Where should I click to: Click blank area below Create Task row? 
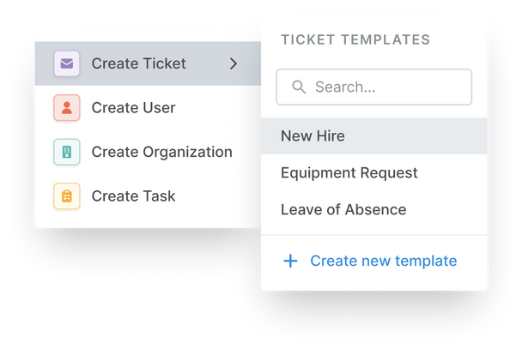146,220
